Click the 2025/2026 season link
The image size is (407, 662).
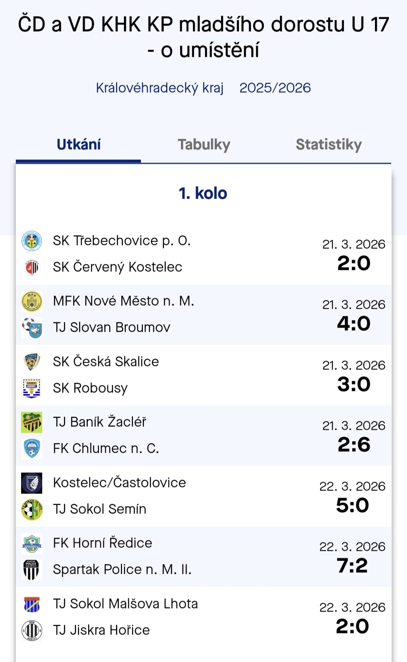(275, 88)
